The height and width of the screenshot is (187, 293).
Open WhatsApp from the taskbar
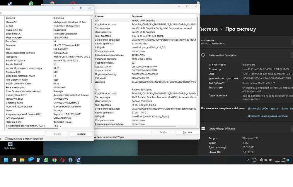46,160
